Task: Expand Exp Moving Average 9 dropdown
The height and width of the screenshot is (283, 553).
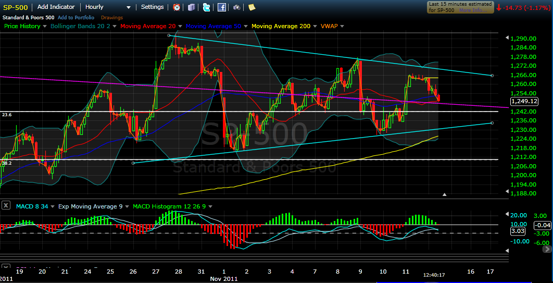Action: pyautogui.click(x=127, y=206)
